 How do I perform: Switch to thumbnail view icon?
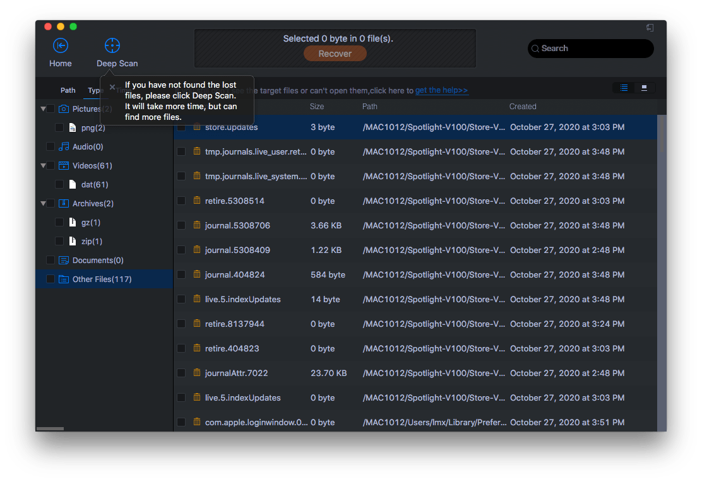(x=644, y=88)
